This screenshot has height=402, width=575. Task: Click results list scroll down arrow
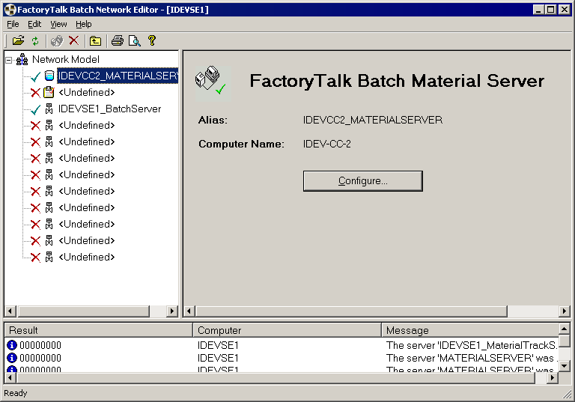[x=564, y=365]
